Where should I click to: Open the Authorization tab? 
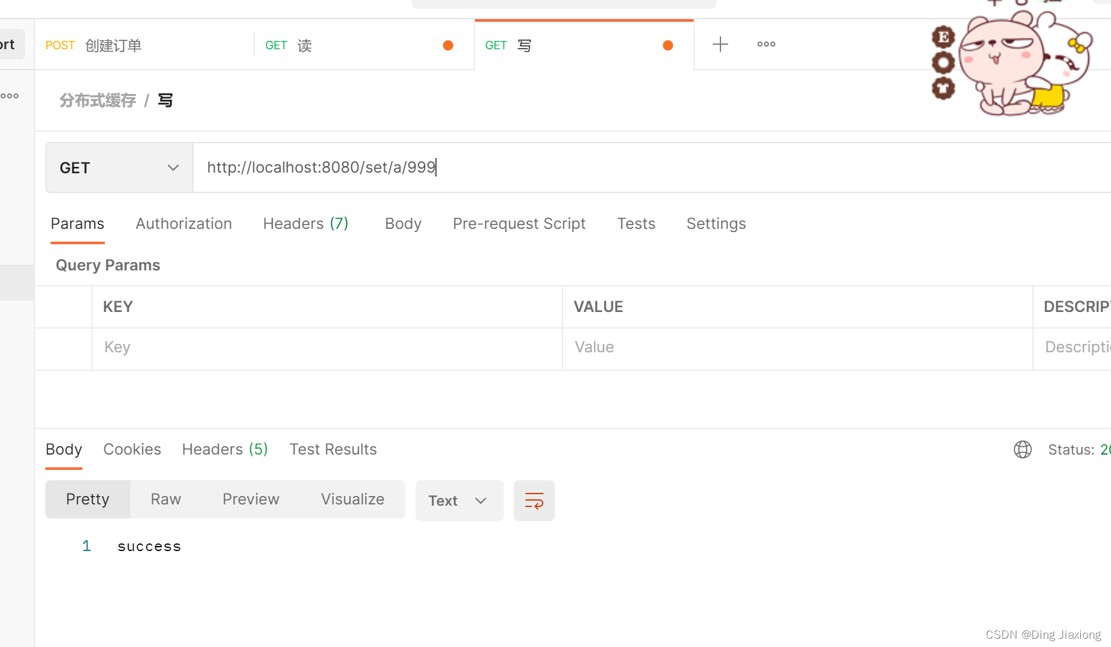point(183,224)
